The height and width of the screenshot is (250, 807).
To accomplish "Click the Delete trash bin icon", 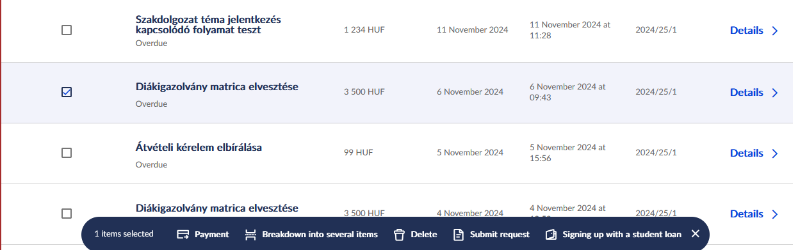I will click(400, 235).
